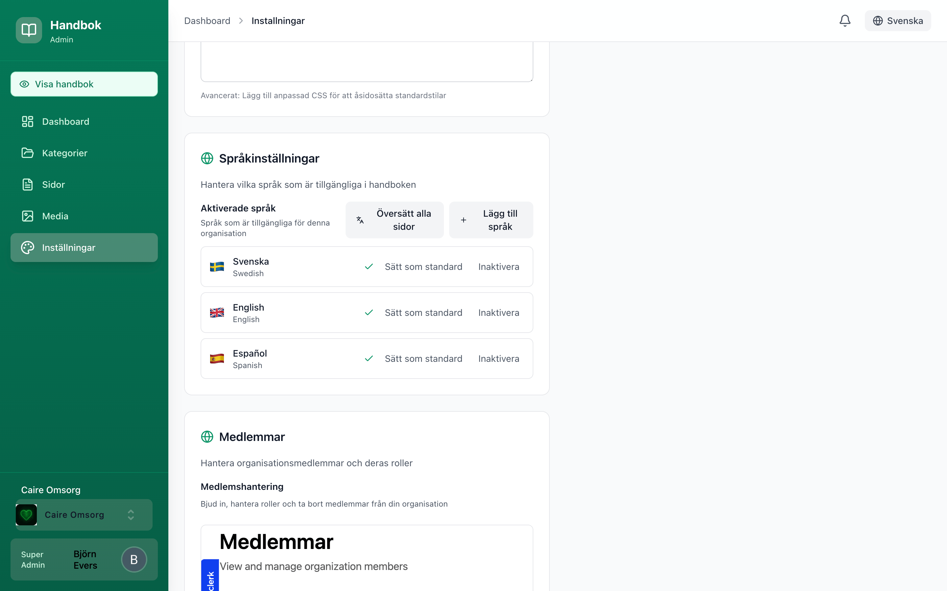
Task: Click the Björn Evers avatar circle
Action: [134, 559]
